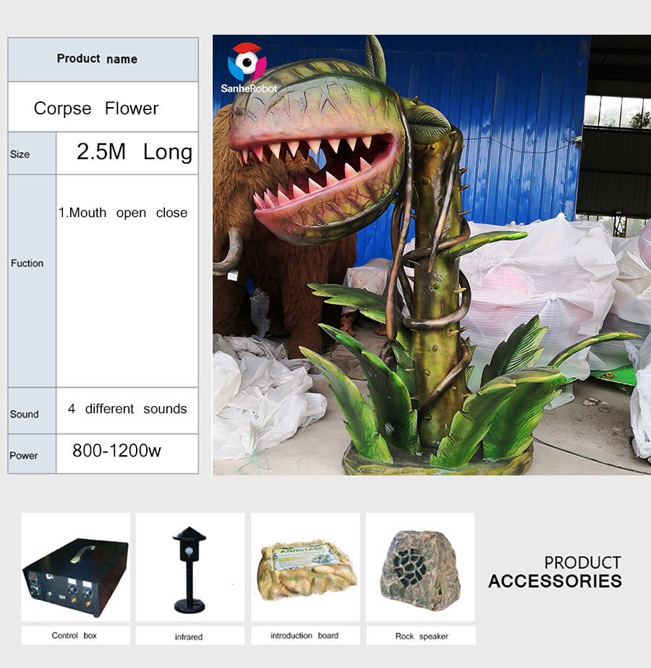Click the 'Rock speaker' caption
Image resolution: width=651 pixels, height=668 pixels.
click(x=422, y=636)
